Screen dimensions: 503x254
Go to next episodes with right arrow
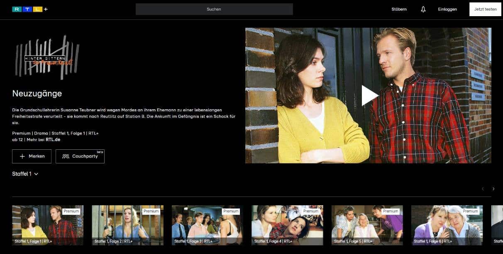tap(493, 189)
